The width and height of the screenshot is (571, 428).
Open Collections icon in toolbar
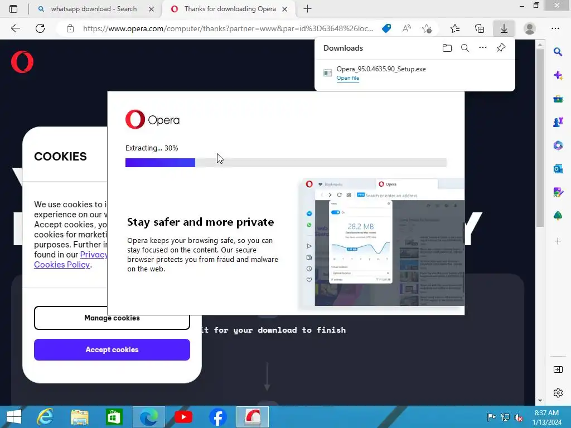[480, 28]
